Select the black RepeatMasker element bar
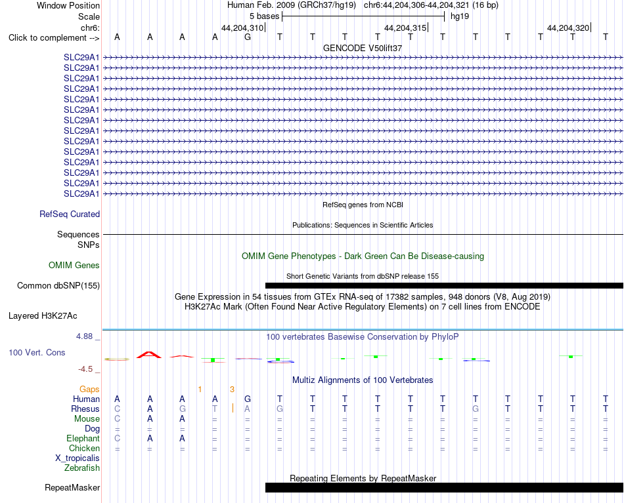Screen dimensions: 624x503 (x=444, y=487)
